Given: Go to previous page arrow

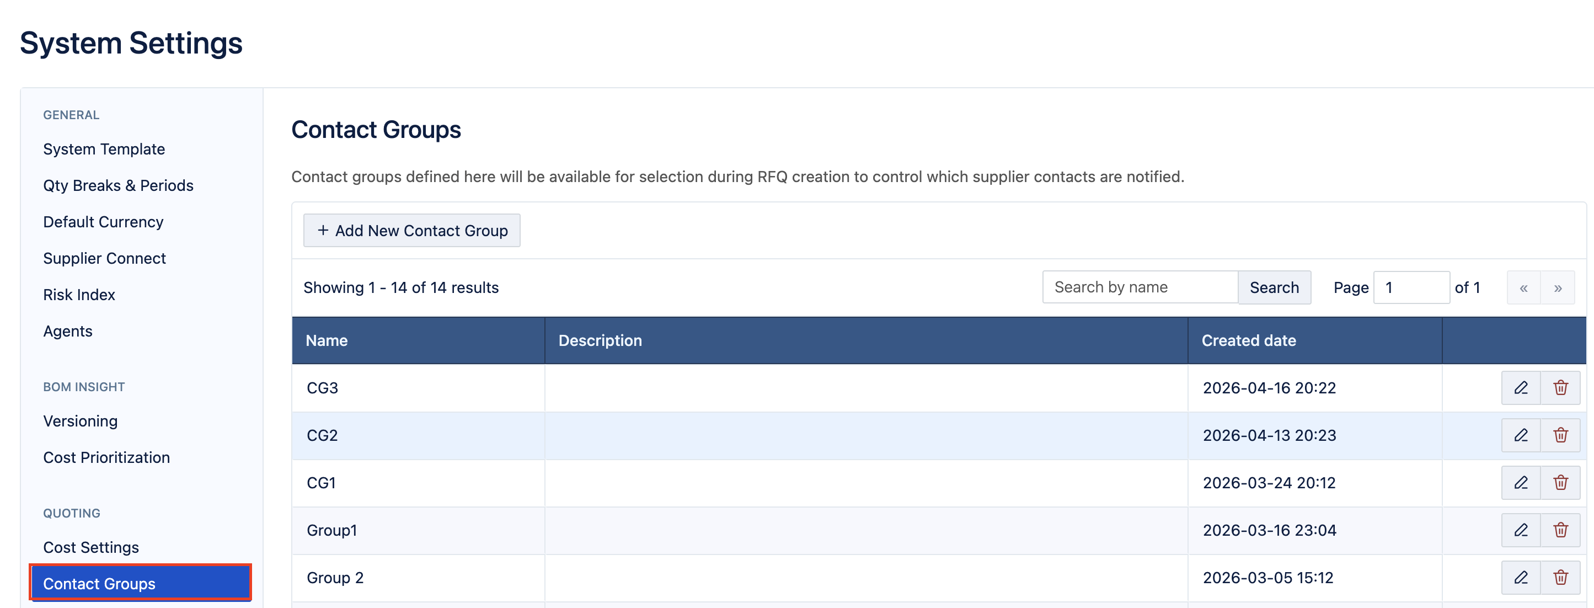Looking at the screenshot, I should pyautogui.click(x=1523, y=288).
